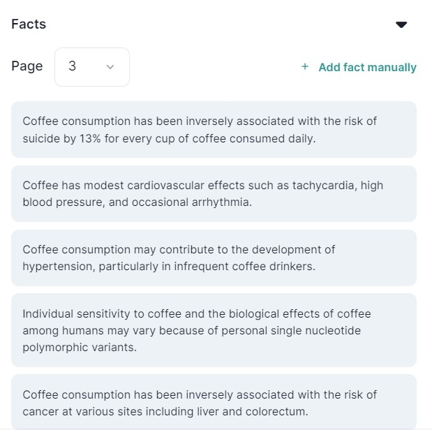Click the chevron inside the Page selector

tap(110, 67)
